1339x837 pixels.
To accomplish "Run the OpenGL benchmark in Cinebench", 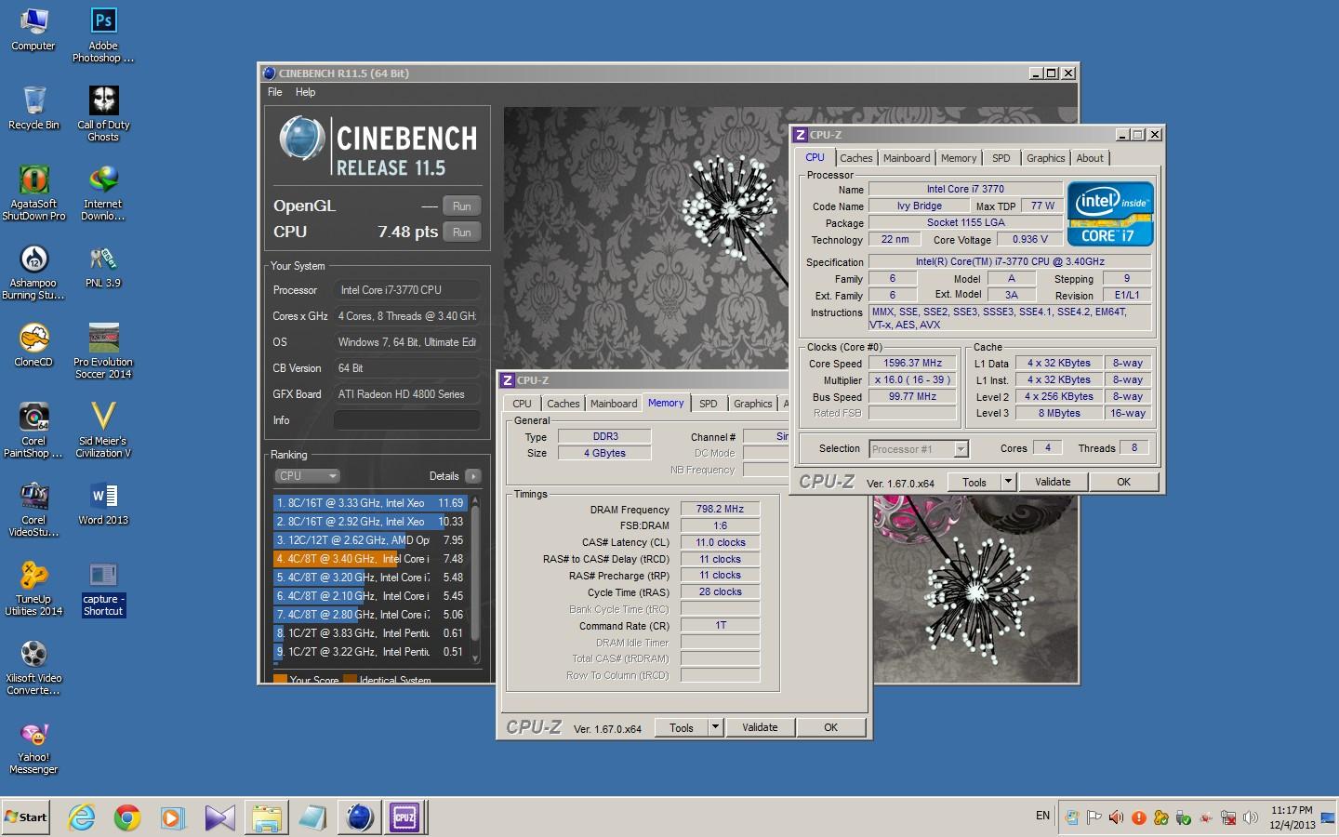I will click(462, 206).
